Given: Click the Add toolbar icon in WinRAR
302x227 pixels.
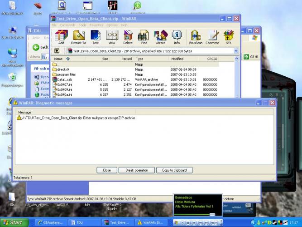Looking at the screenshot, I should (61, 36).
